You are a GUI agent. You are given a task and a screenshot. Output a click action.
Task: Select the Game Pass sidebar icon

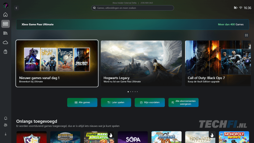coord(5,24)
